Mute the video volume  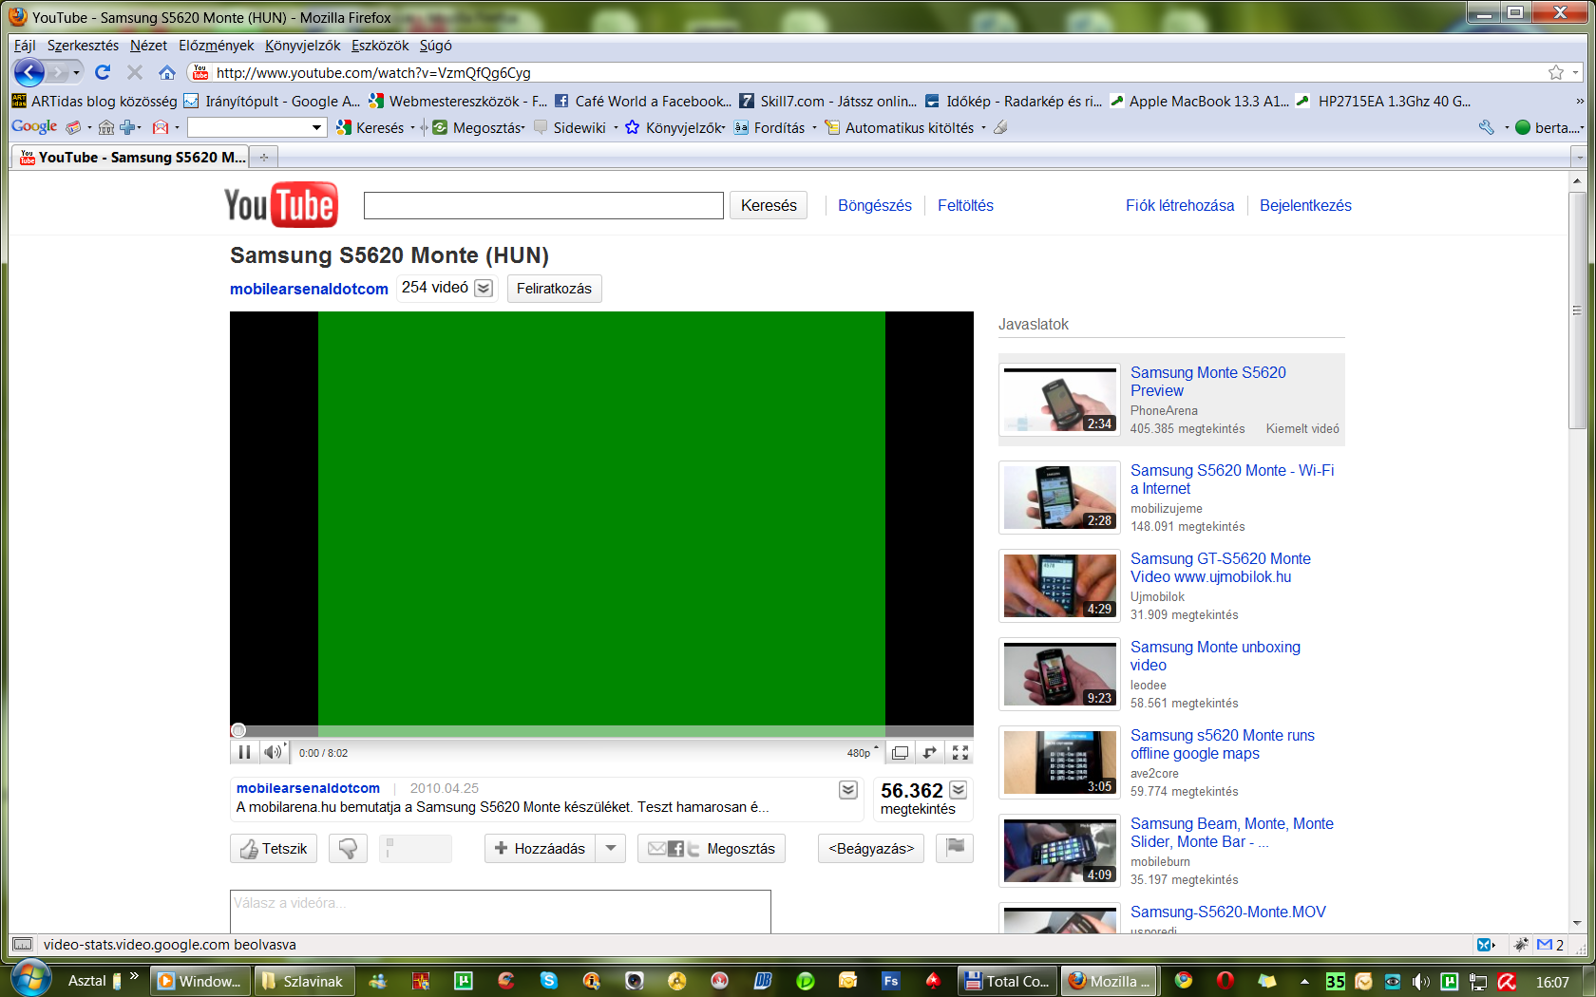(274, 753)
